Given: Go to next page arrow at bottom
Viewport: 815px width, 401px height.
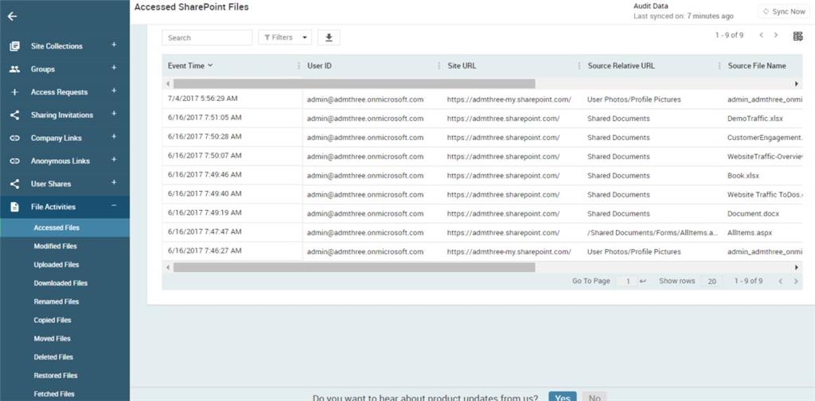Looking at the screenshot, I should pos(795,281).
